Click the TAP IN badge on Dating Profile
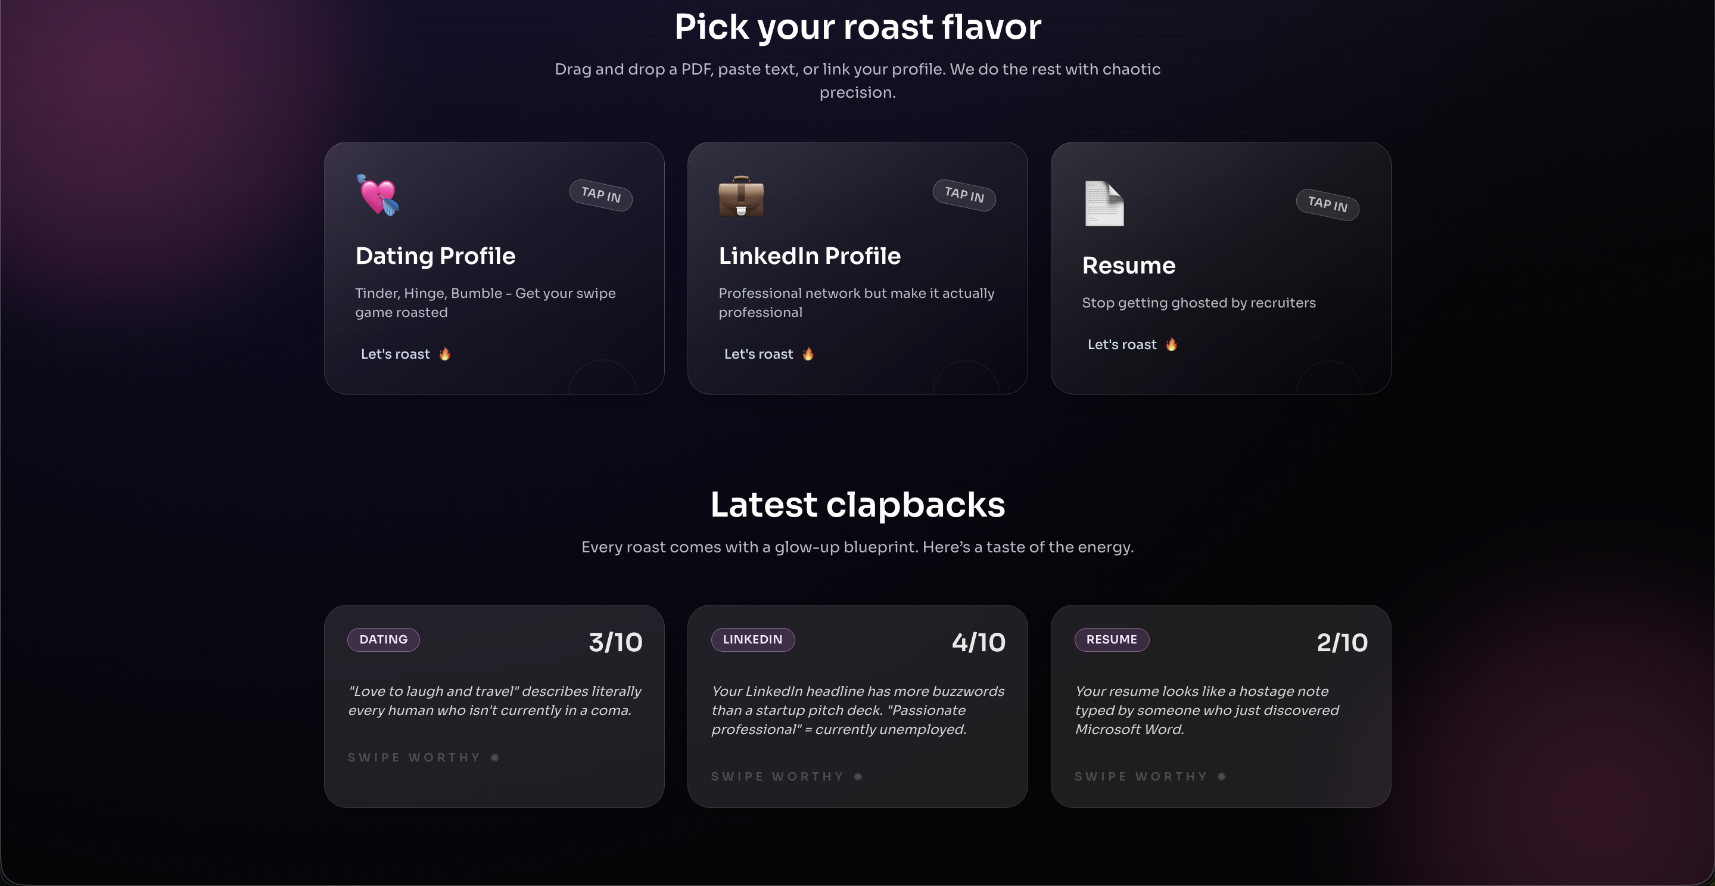Screen dimensions: 1715x886 click(x=600, y=195)
